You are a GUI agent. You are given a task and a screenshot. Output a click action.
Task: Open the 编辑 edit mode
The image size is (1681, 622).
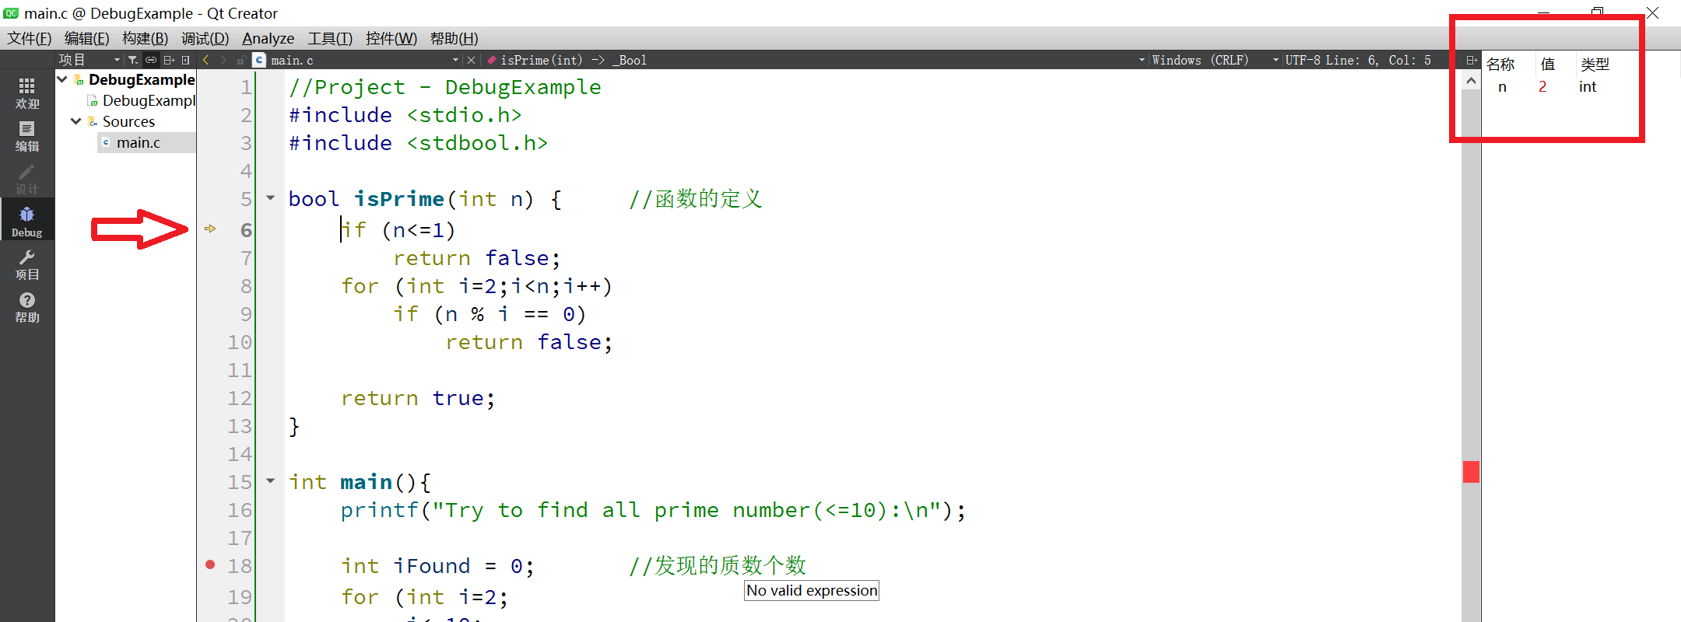pyautogui.click(x=26, y=135)
